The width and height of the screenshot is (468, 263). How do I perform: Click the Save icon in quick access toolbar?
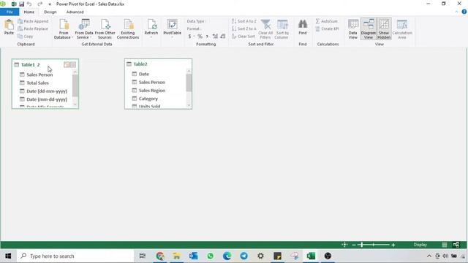[21, 4]
